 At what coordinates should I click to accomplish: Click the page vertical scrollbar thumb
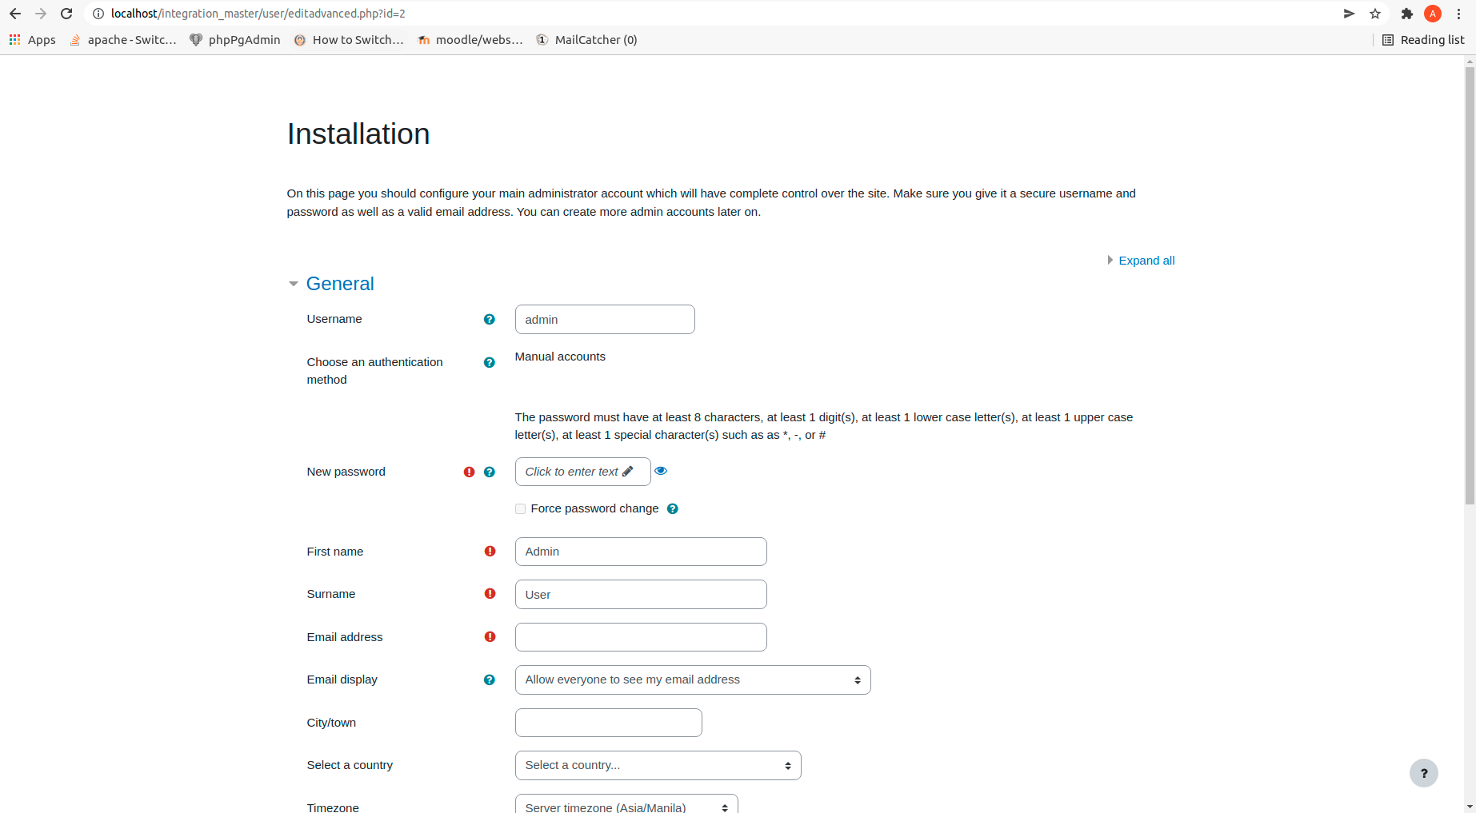[x=1470, y=285]
